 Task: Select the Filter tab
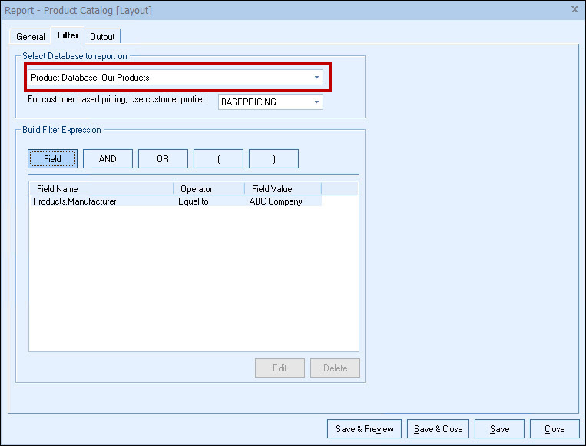[68, 35]
